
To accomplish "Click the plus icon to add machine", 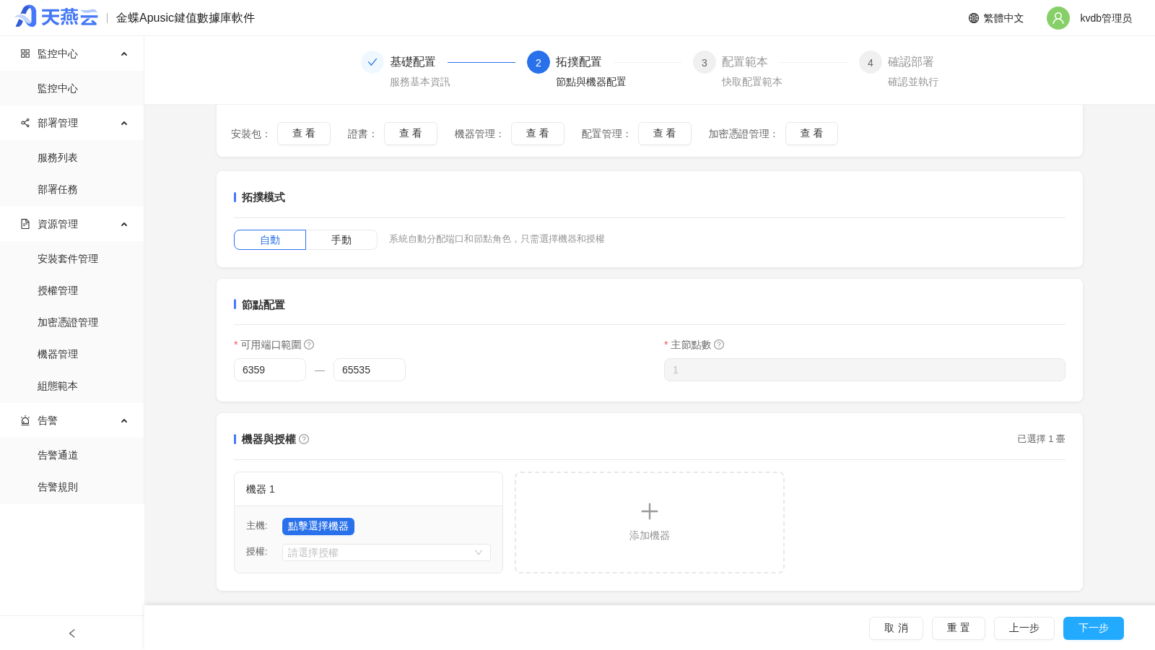I will tap(650, 511).
